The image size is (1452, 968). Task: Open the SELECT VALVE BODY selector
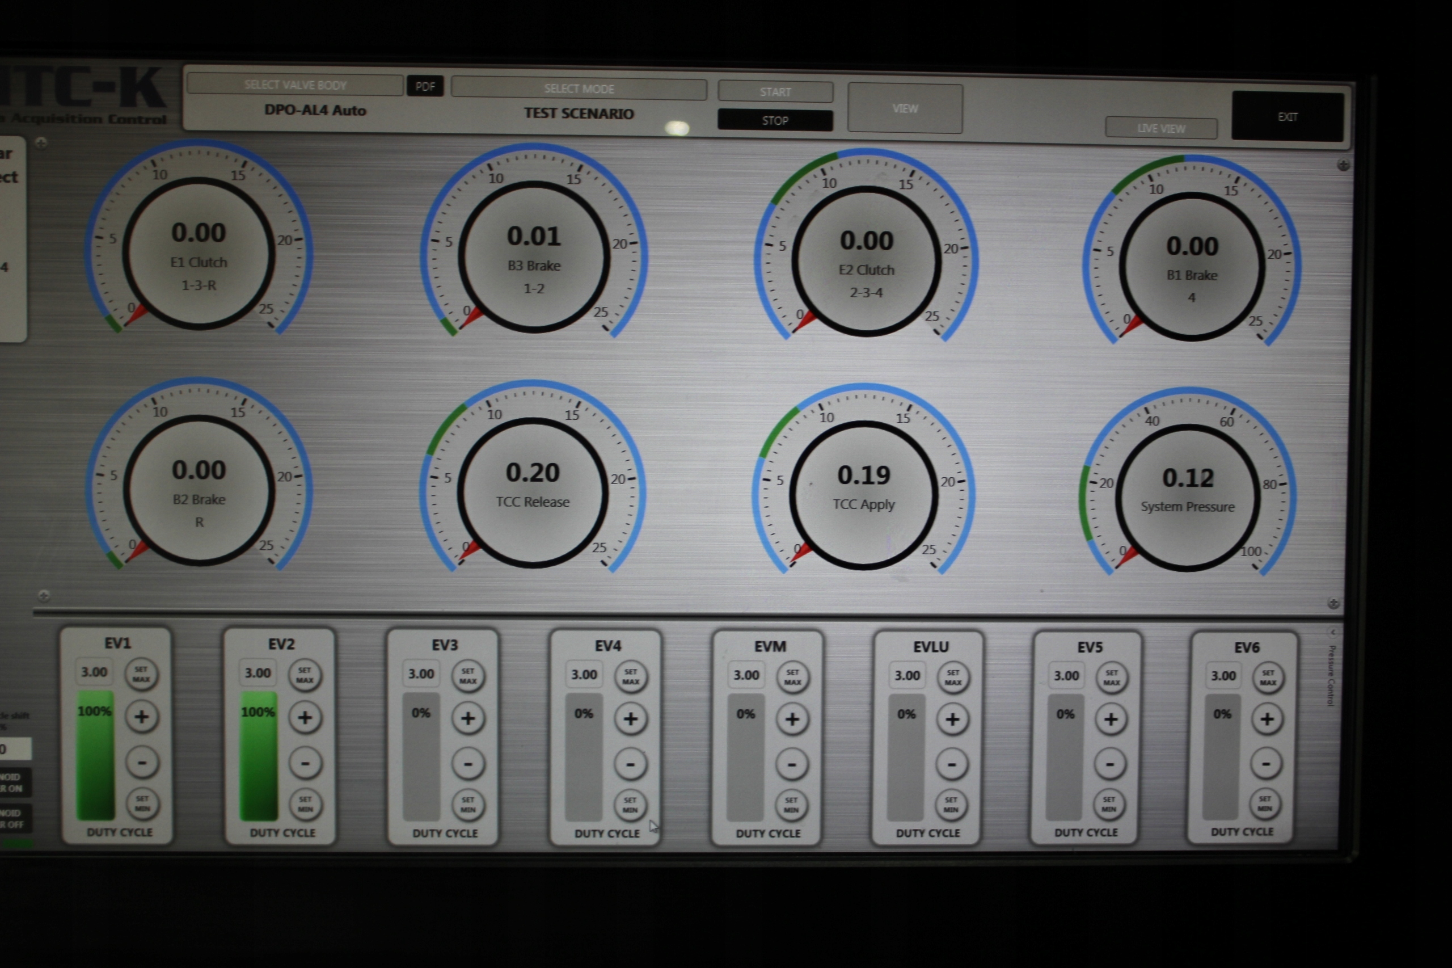coord(295,85)
